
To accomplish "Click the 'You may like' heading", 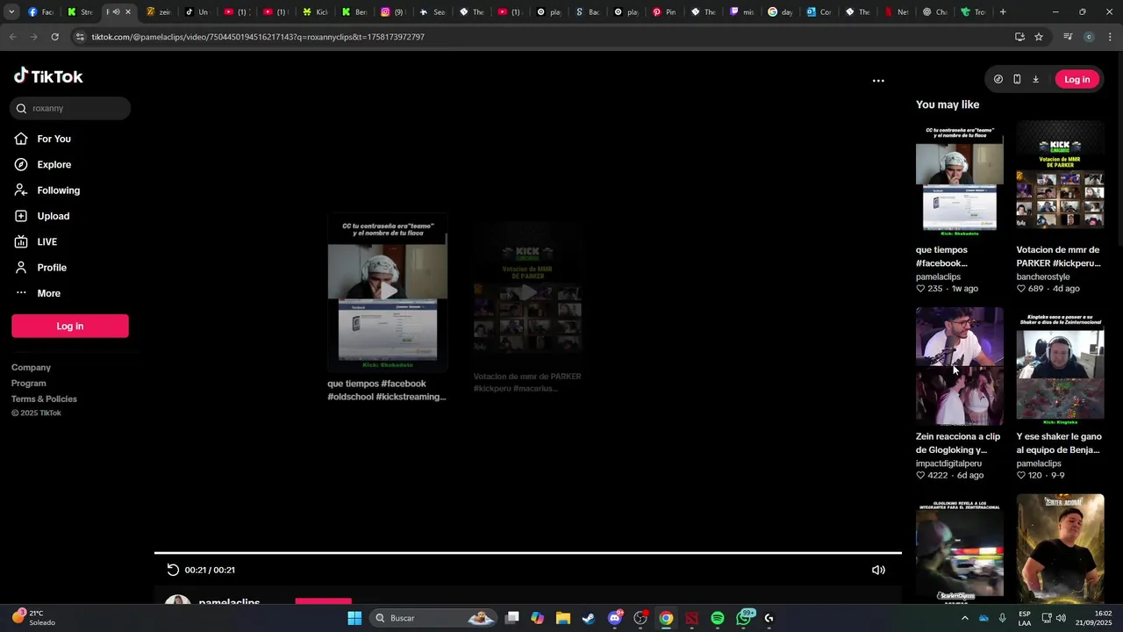I will tap(948, 104).
